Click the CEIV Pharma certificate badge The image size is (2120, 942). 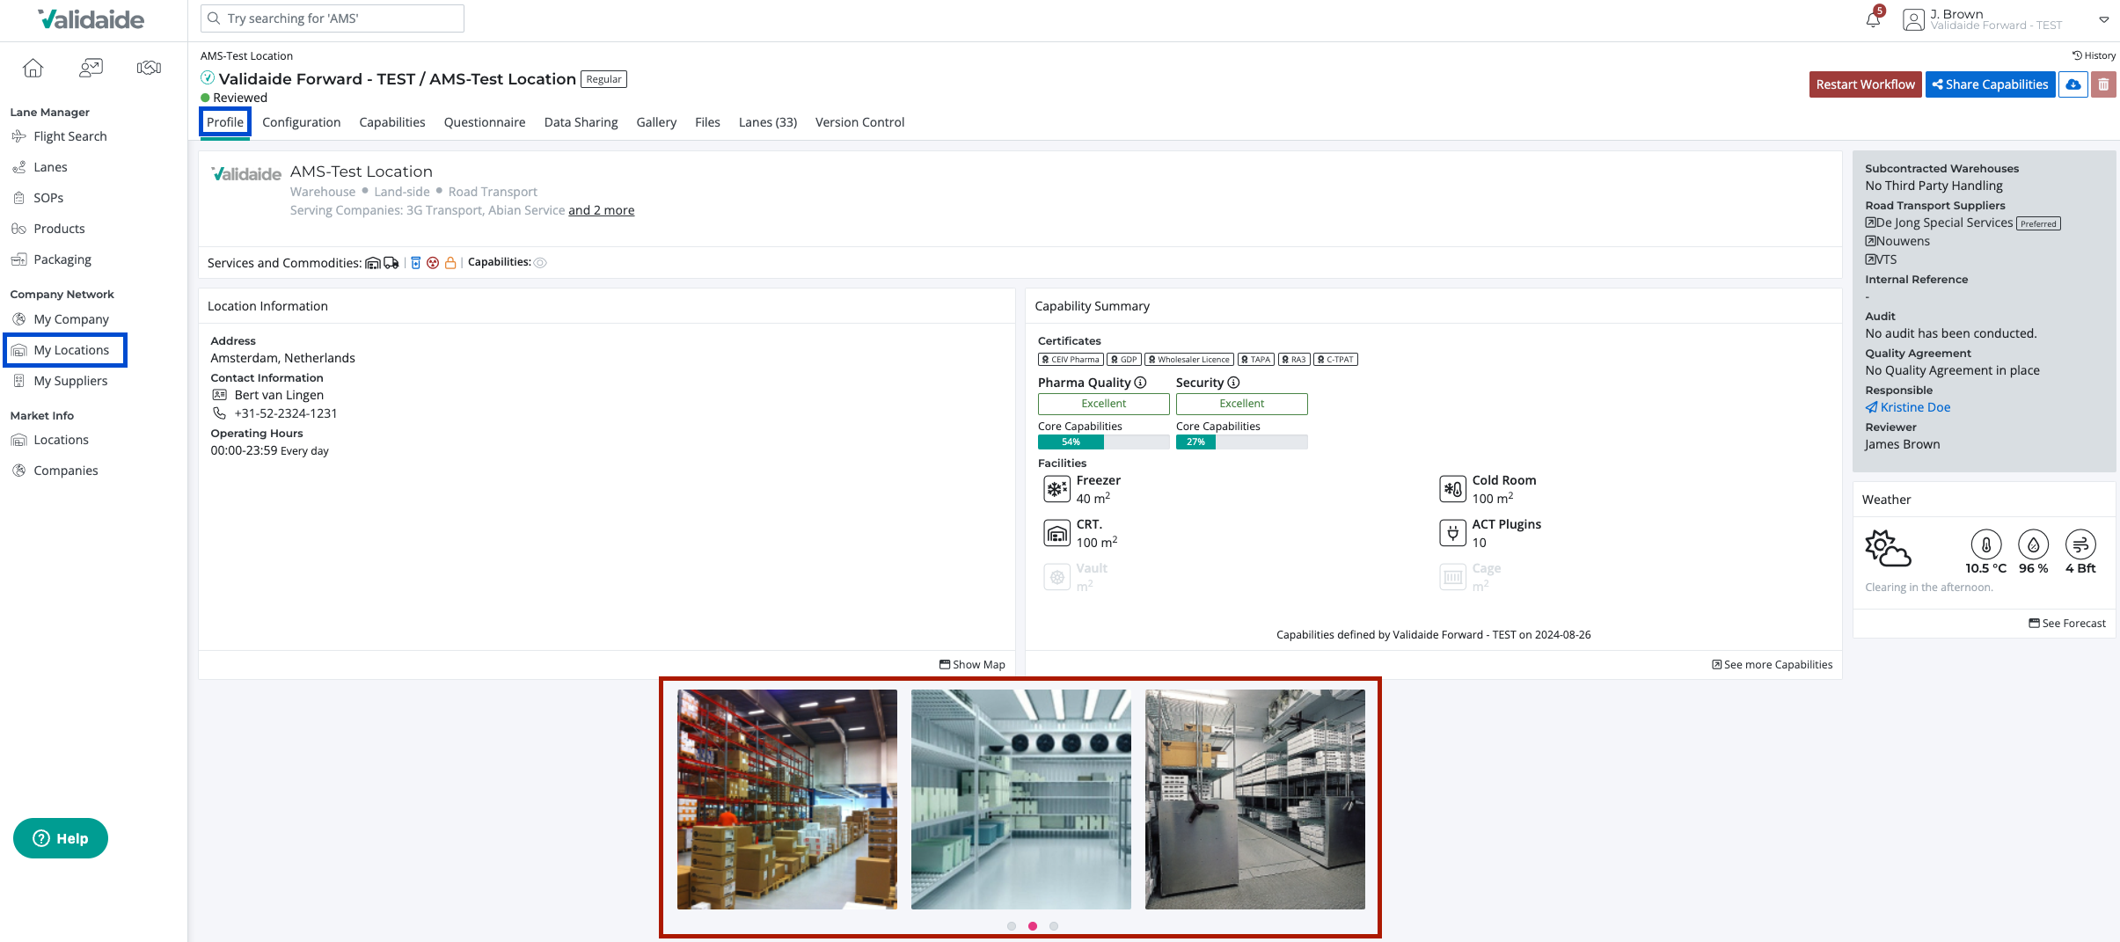click(x=1071, y=360)
